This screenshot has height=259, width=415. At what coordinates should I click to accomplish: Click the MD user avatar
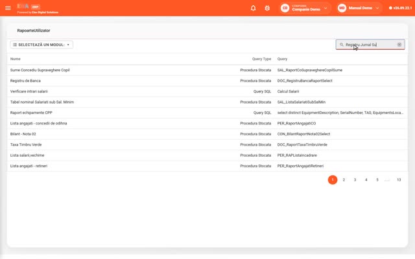point(342,8)
